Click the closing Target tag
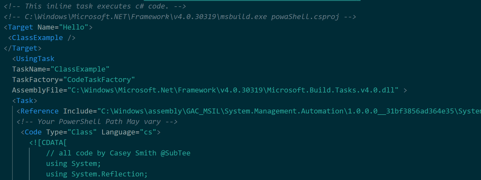This screenshot has height=180, width=481. pyautogui.click(x=23, y=48)
